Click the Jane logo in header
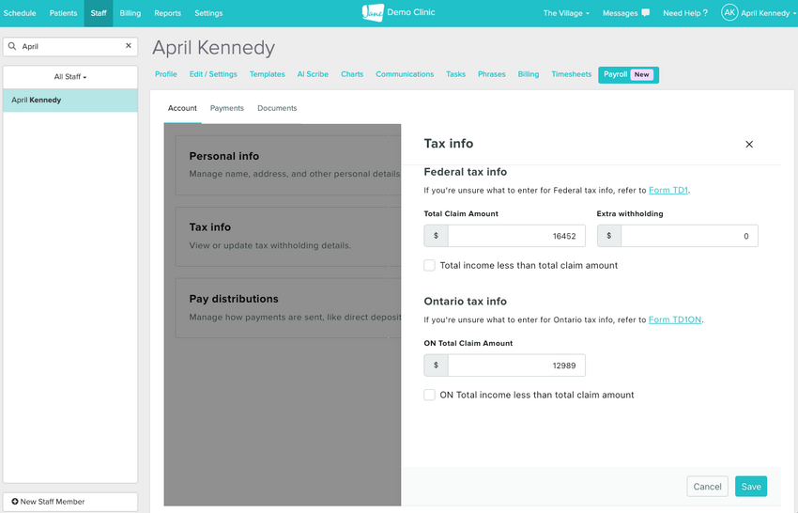Screen dimensions: 798x513 pyautogui.click(x=373, y=12)
